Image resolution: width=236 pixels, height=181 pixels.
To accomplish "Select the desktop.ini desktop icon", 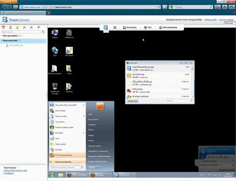I will pyautogui.click(x=69, y=34).
